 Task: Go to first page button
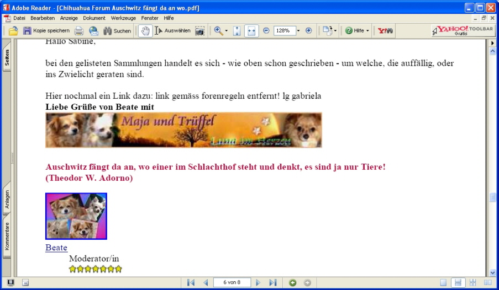coord(191,282)
